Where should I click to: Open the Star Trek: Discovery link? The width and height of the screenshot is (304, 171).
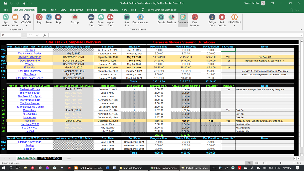30,71
